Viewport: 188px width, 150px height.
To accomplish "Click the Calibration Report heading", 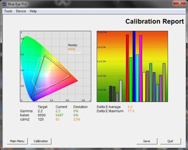I will [x=155, y=21].
